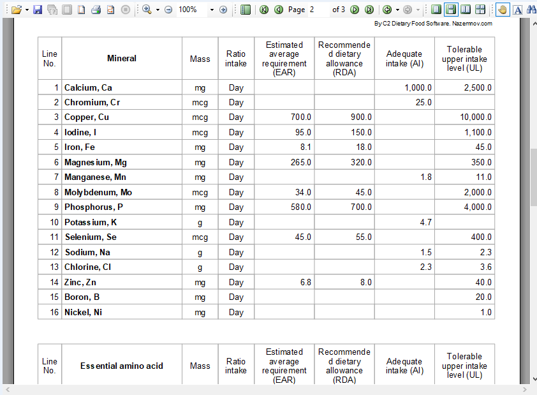The image size is (537, 395).
Task: Select single page view
Action: pyautogui.click(x=436, y=10)
